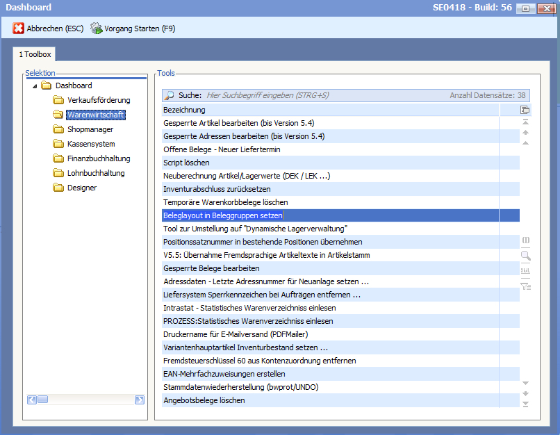This screenshot has width=560, height=435.
Task: Collapse the Dashboard tree node
Action: coord(35,86)
